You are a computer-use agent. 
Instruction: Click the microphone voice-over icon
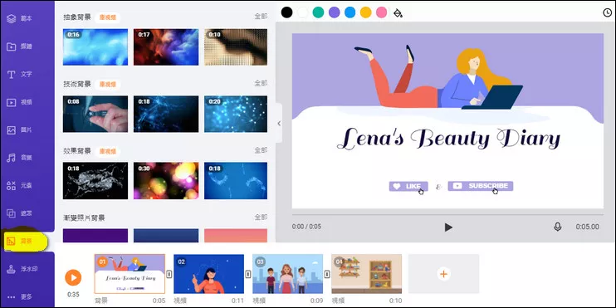557,227
